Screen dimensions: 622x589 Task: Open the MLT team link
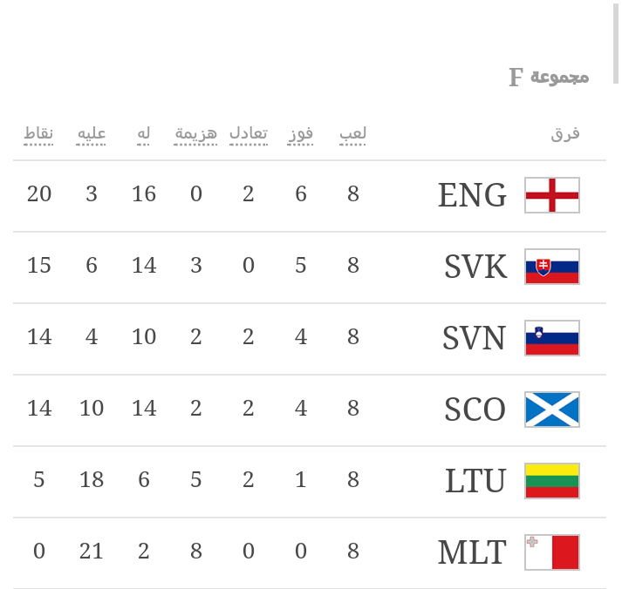tap(472, 552)
